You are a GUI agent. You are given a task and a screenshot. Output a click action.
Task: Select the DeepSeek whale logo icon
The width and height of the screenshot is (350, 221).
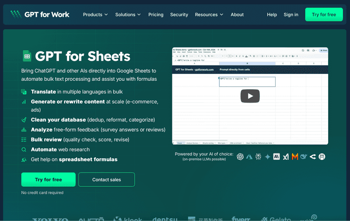(x=304, y=157)
